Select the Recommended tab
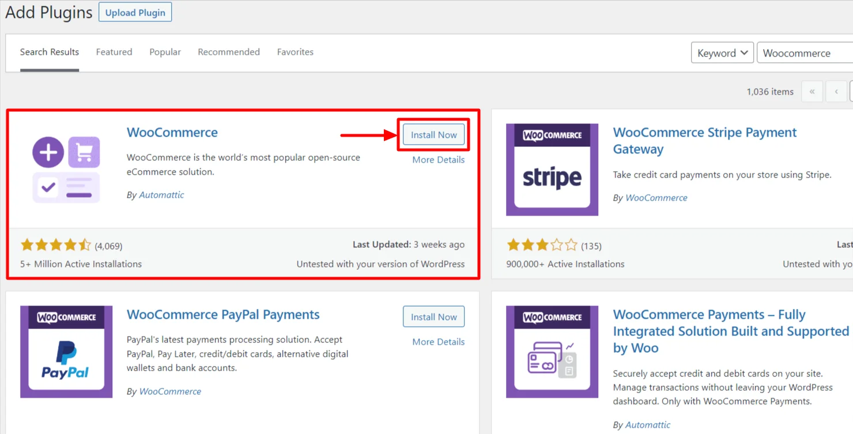Image resolution: width=853 pixels, height=434 pixels. [x=229, y=52]
